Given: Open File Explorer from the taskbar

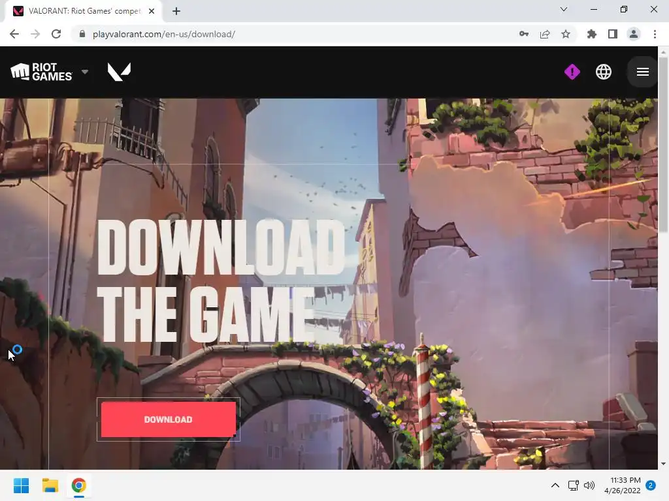Looking at the screenshot, I should pos(50,485).
